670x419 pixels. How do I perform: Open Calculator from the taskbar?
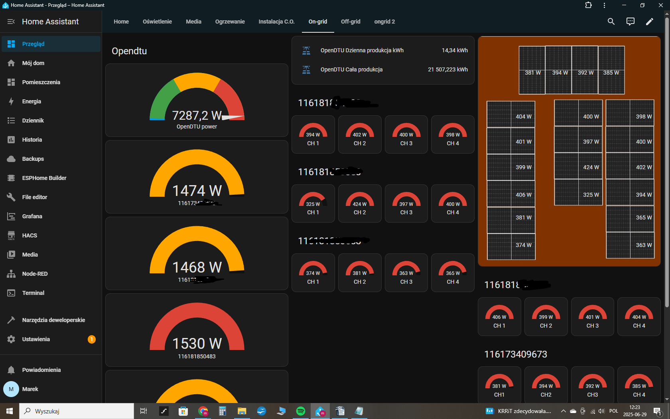pos(223,411)
